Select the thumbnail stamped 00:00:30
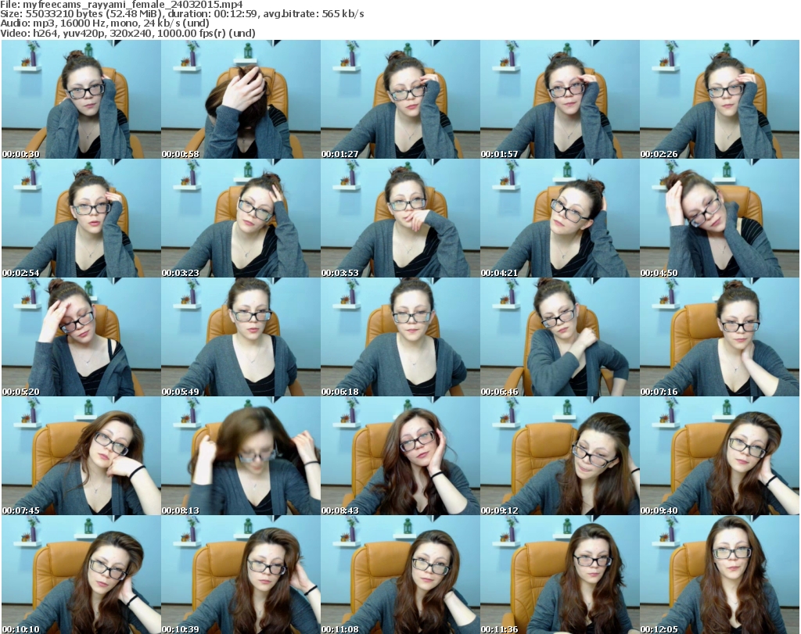 81,99
